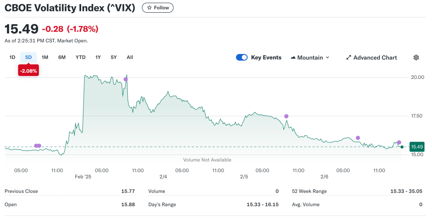Select the 1D time range tab
432x218 pixels.
12,57
